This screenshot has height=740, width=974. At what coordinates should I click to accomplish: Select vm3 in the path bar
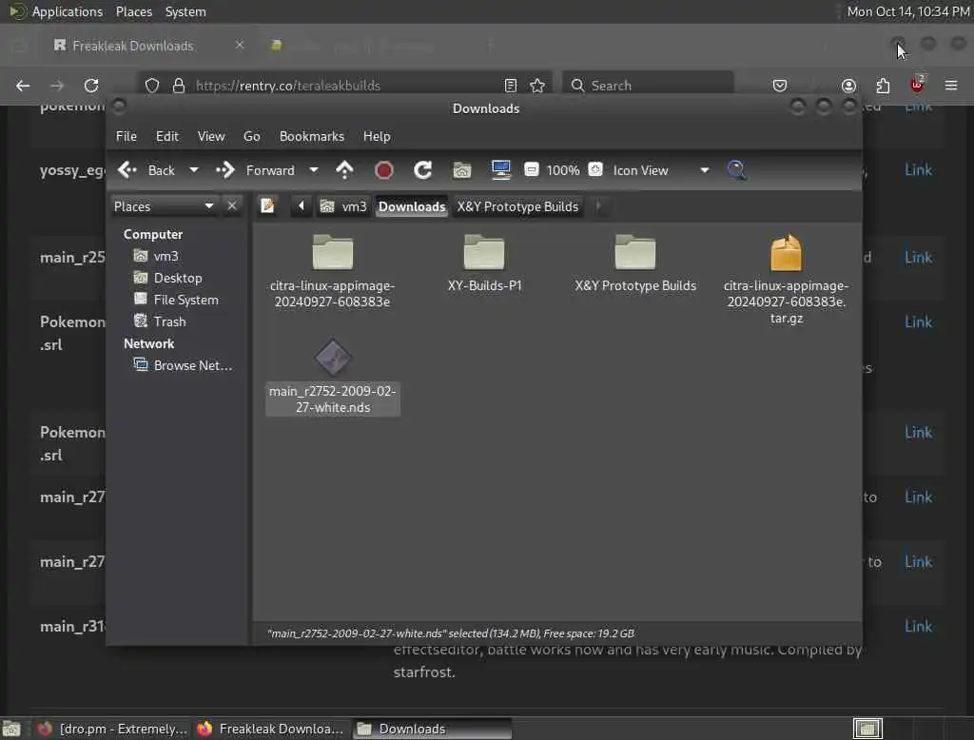(x=343, y=206)
